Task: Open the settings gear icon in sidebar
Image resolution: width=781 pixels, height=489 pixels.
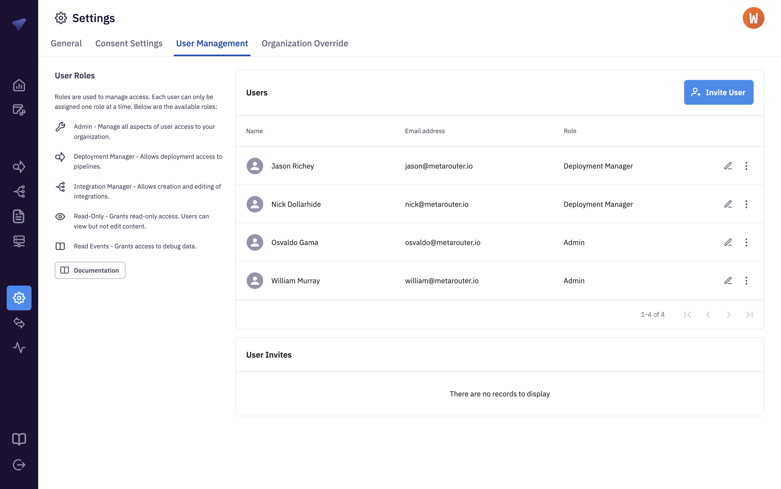Action: (x=19, y=298)
